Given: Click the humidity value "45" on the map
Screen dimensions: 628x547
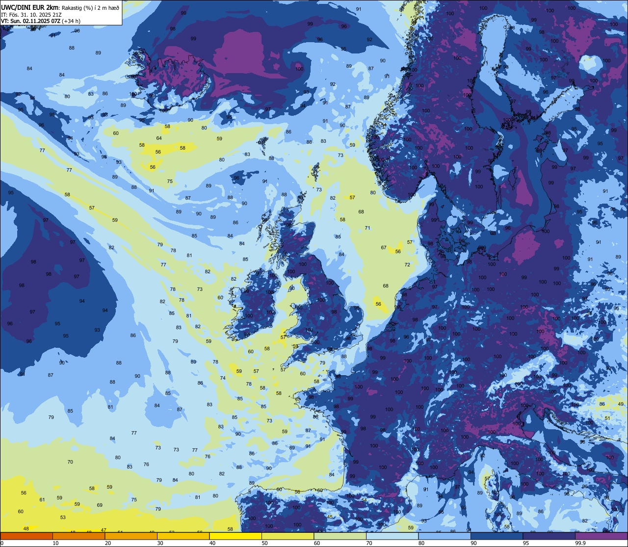Looking at the screenshot, I should tap(330, 517).
